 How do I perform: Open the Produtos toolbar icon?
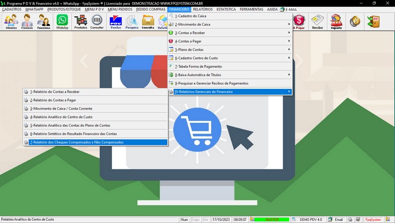[80, 21]
